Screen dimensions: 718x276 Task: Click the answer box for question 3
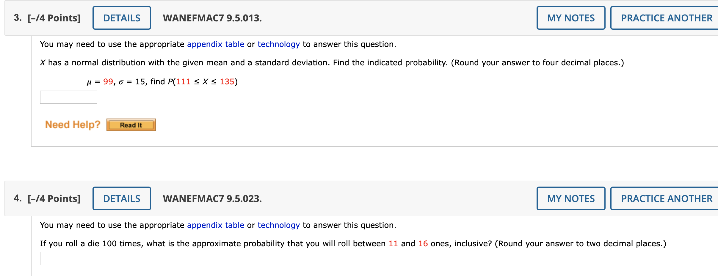[68, 97]
